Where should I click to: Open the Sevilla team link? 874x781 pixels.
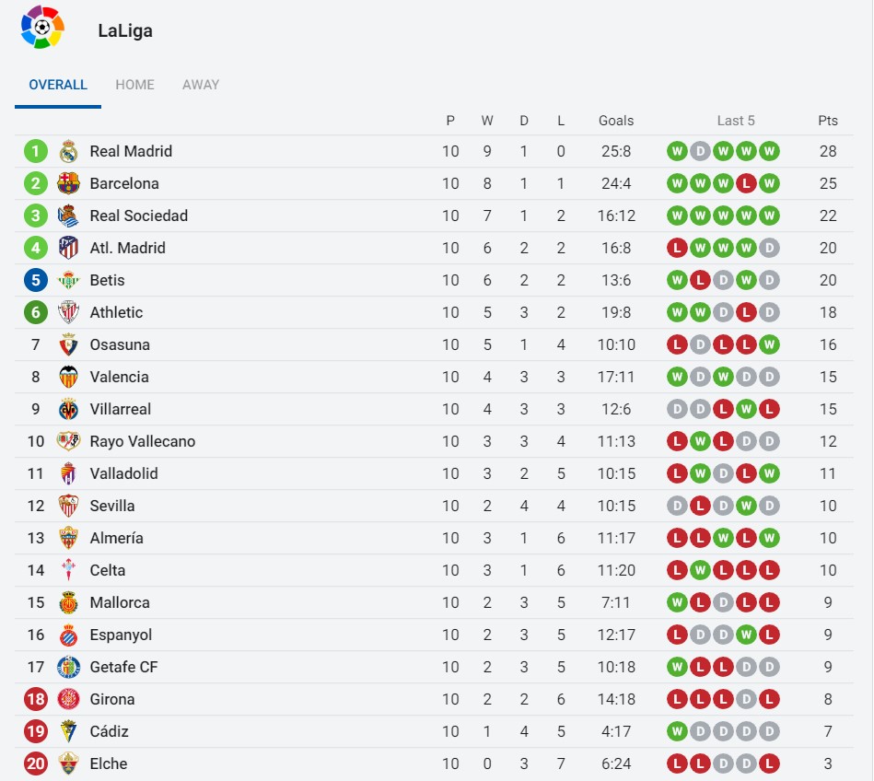112,506
